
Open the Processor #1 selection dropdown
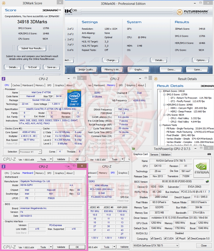pyautogui.click(x=30, y=152)
